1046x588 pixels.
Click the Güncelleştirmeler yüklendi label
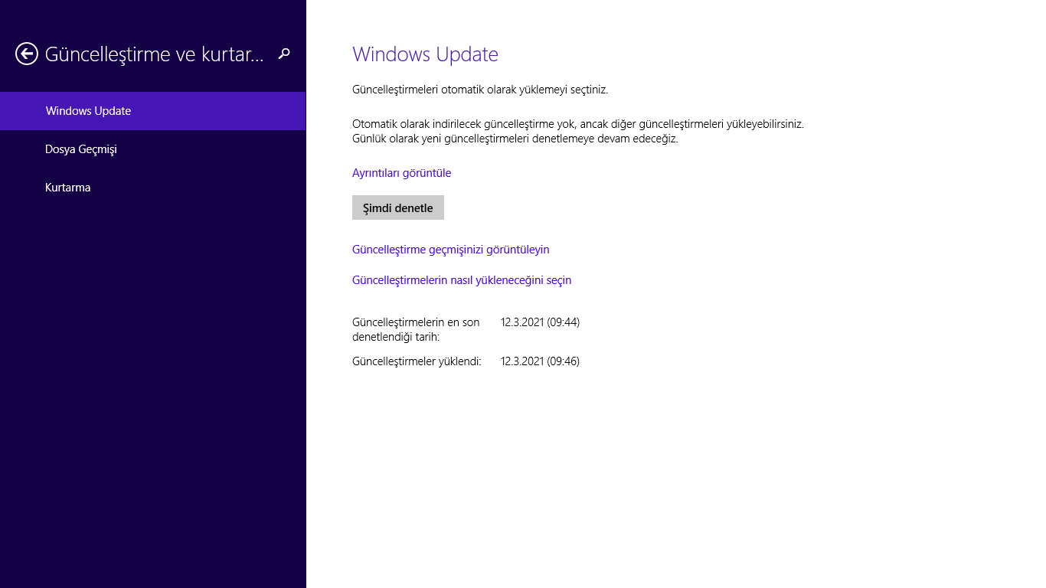[x=417, y=361]
